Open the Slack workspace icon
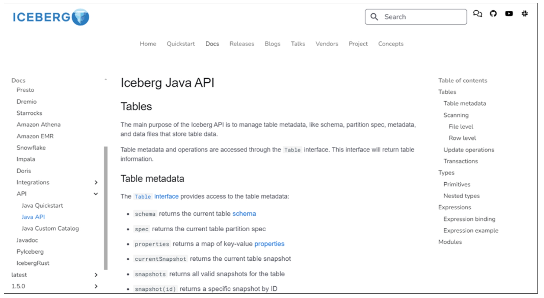 point(524,13)
